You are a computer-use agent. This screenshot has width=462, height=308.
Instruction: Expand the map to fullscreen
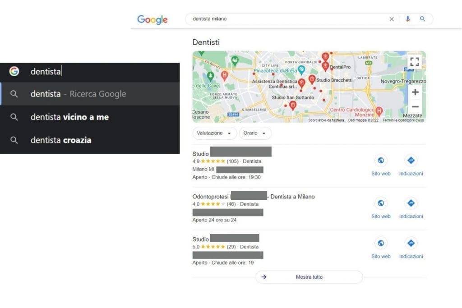(x=415, y=61)
